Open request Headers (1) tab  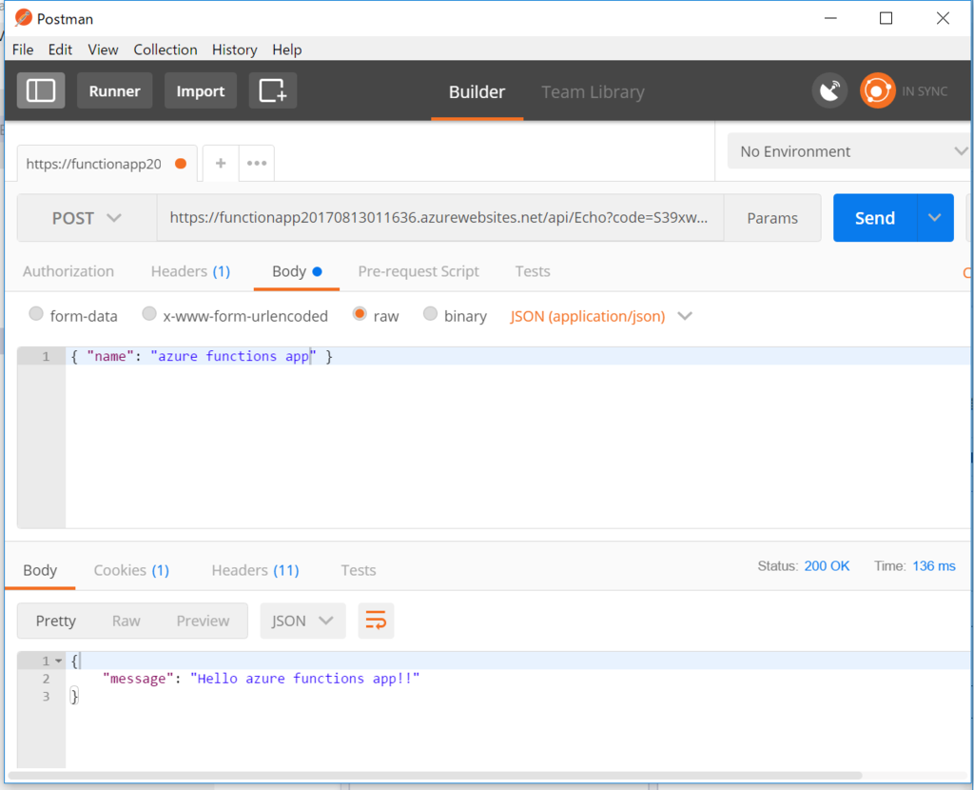[190, 271]
